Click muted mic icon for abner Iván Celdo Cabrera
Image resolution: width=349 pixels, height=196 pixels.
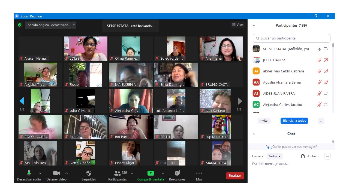(x=320, y=71)
